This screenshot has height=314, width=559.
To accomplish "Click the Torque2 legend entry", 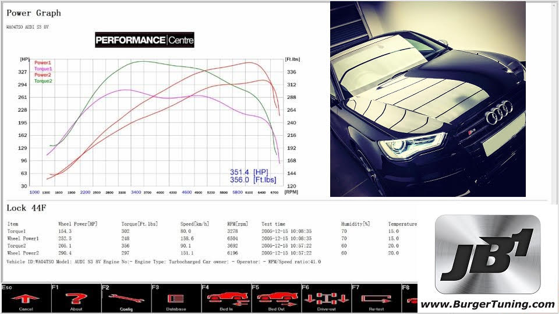I will point(43,81).
